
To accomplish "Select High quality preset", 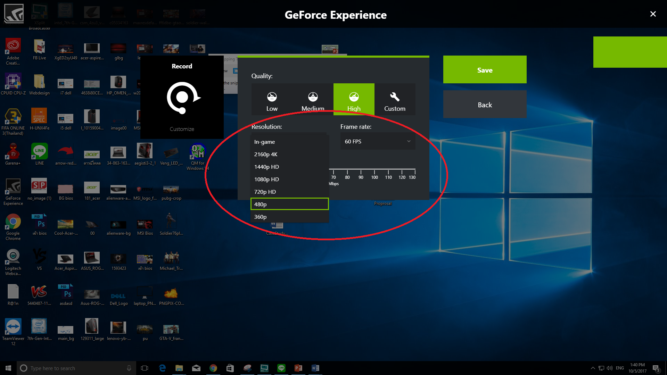I will 354,99.
